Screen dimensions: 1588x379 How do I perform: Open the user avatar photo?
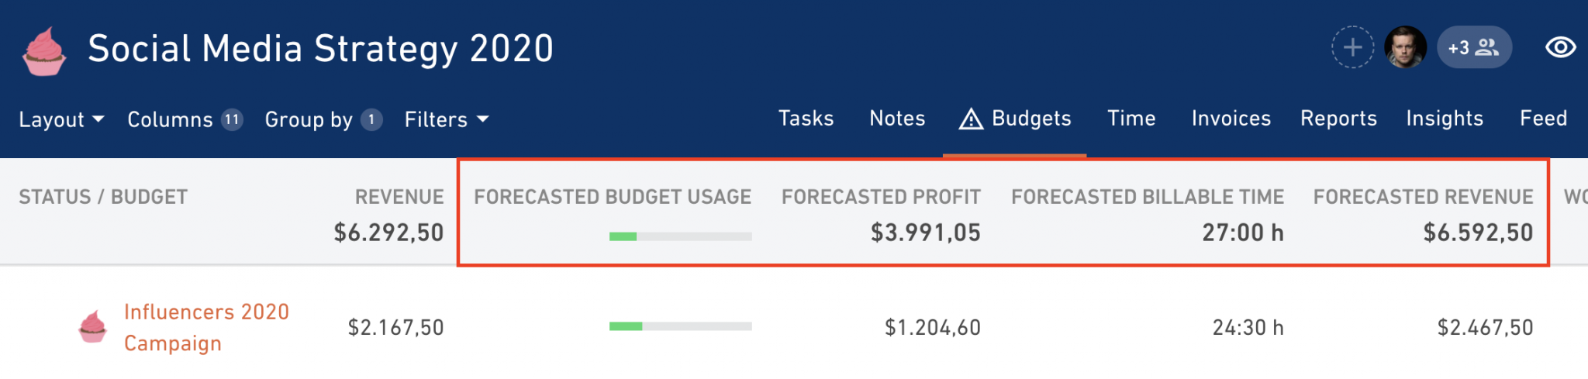pyautogui.click(x=1405, y=47)
